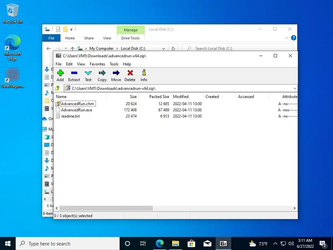Select the AdvancedRun.chm file icon
The image size is (333, 250).
(58, 104)
